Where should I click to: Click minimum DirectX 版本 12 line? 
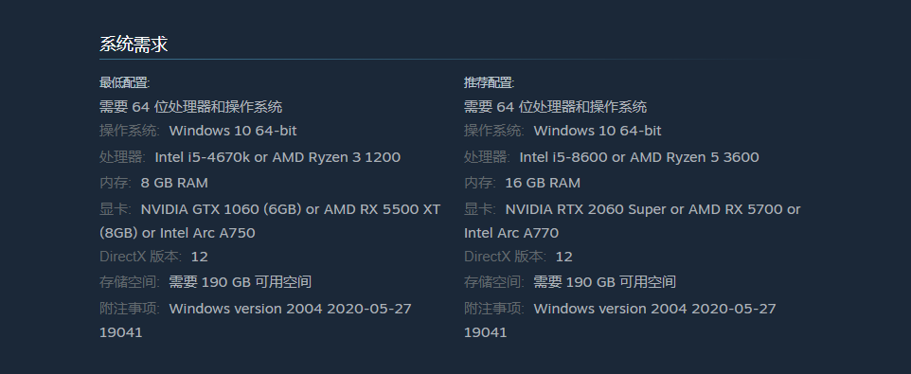pos(153,256)
